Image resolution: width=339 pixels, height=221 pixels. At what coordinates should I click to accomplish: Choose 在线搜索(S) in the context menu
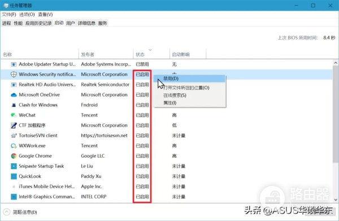(x=189, y=96)
